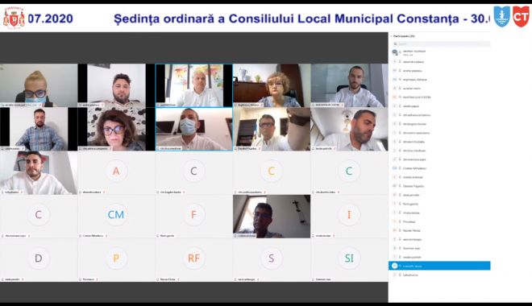Select the avatar tile with gray letter D
Screen dimensions: 532x306
(39, 260)
